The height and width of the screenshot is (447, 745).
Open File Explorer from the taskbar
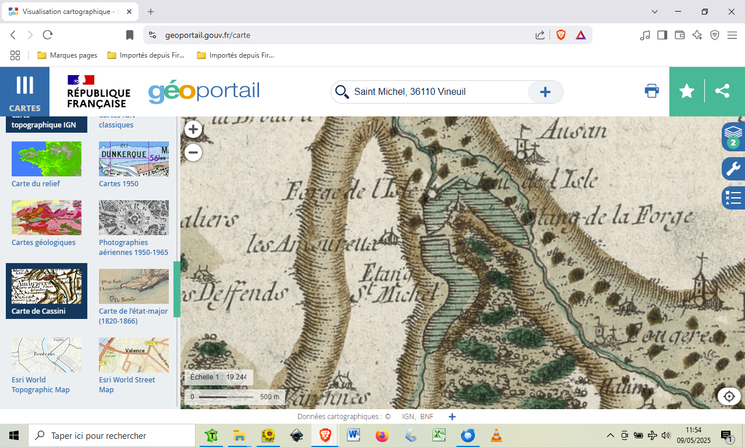pos(239,435)
